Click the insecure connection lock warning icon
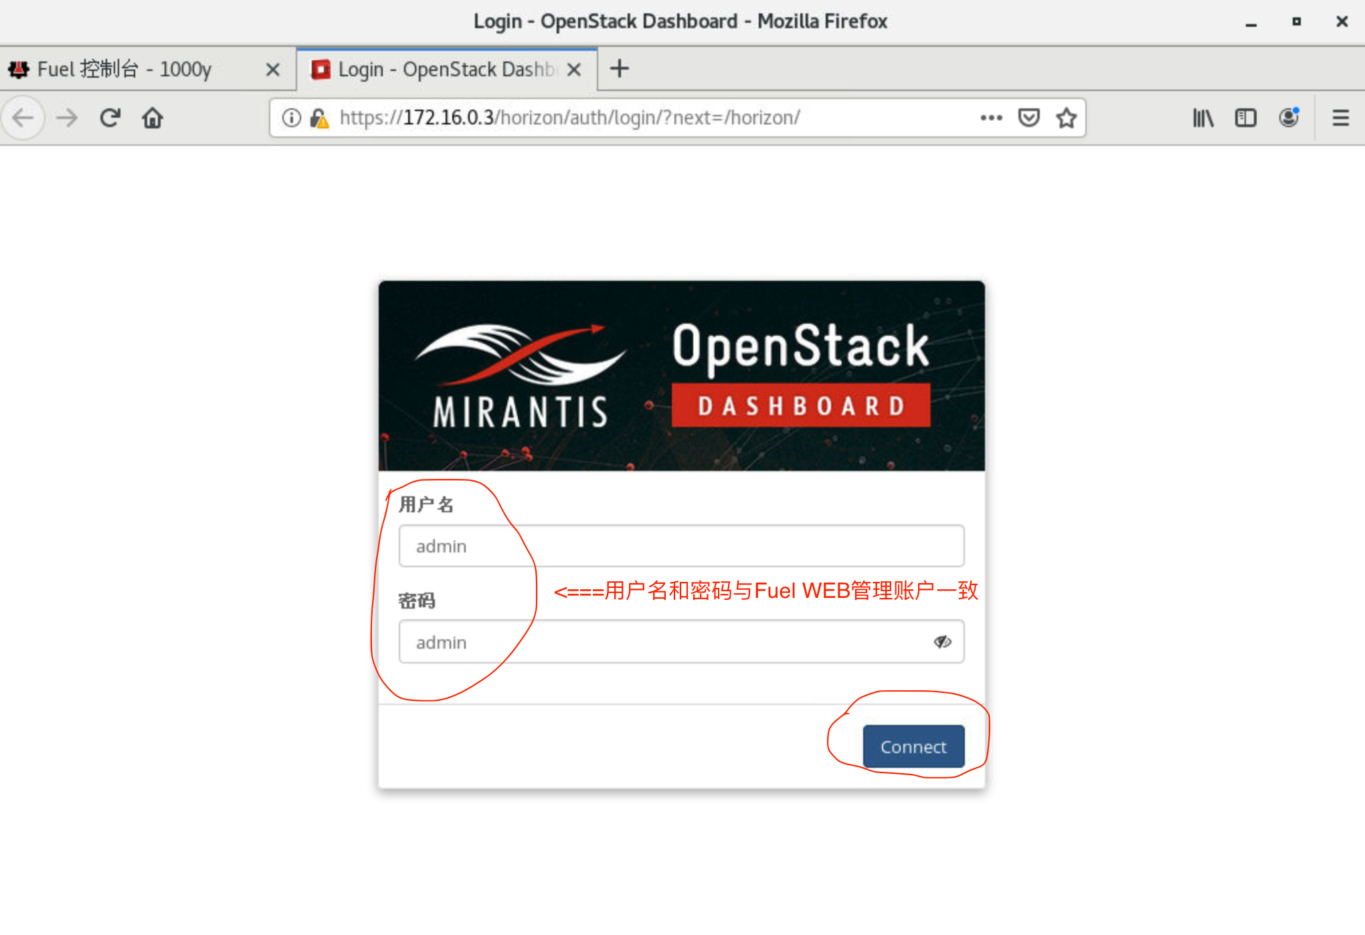Screen dimensions: 1365x935 coord(319,118)
